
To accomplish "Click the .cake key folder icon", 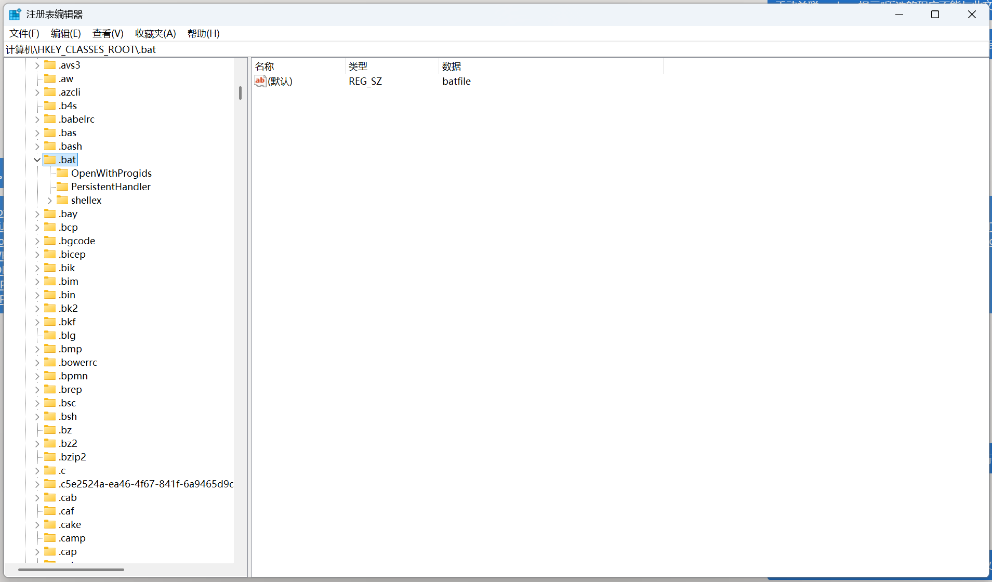I will point(50,524).
